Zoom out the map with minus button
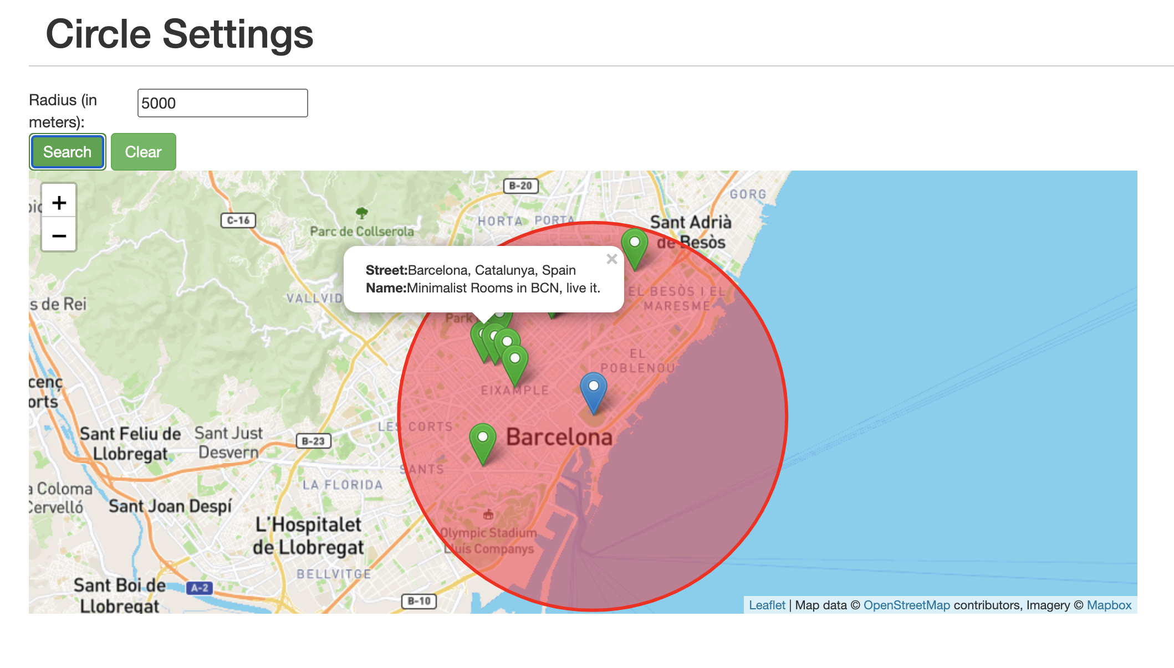 59,236
